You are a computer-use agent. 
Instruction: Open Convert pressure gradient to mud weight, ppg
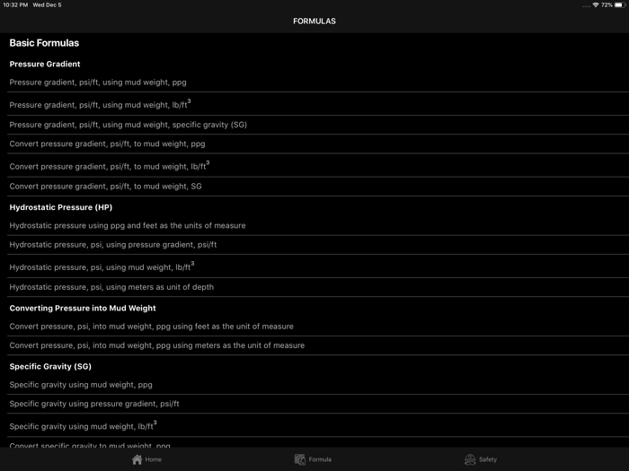click(107, 144)
